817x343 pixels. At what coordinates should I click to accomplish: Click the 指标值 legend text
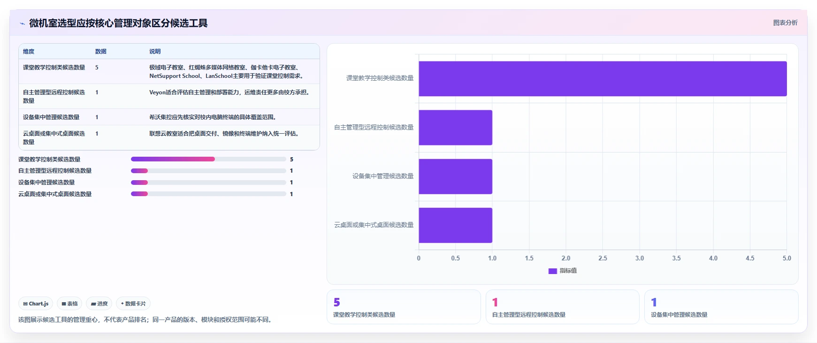568,271
